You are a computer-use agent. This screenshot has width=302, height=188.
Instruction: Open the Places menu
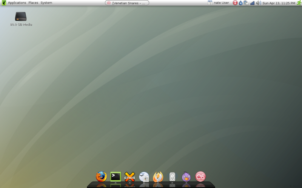coord(33,3)
